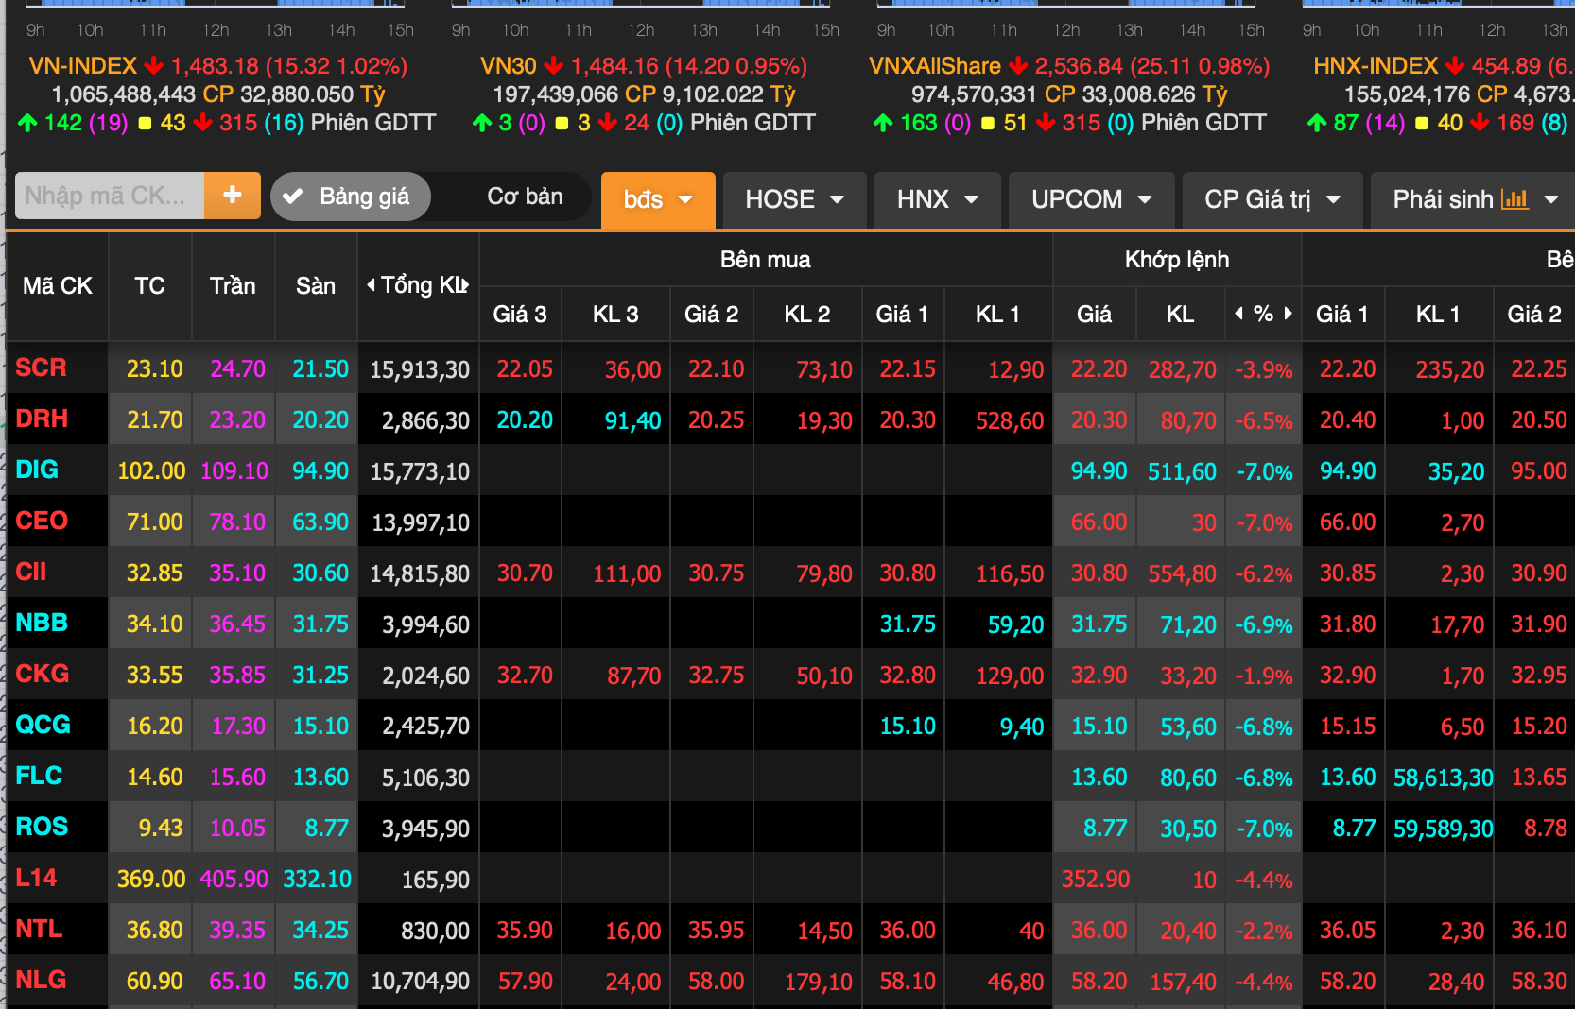
Task: Switch to Cơ bản view mode
Action: tap(525, 197)
